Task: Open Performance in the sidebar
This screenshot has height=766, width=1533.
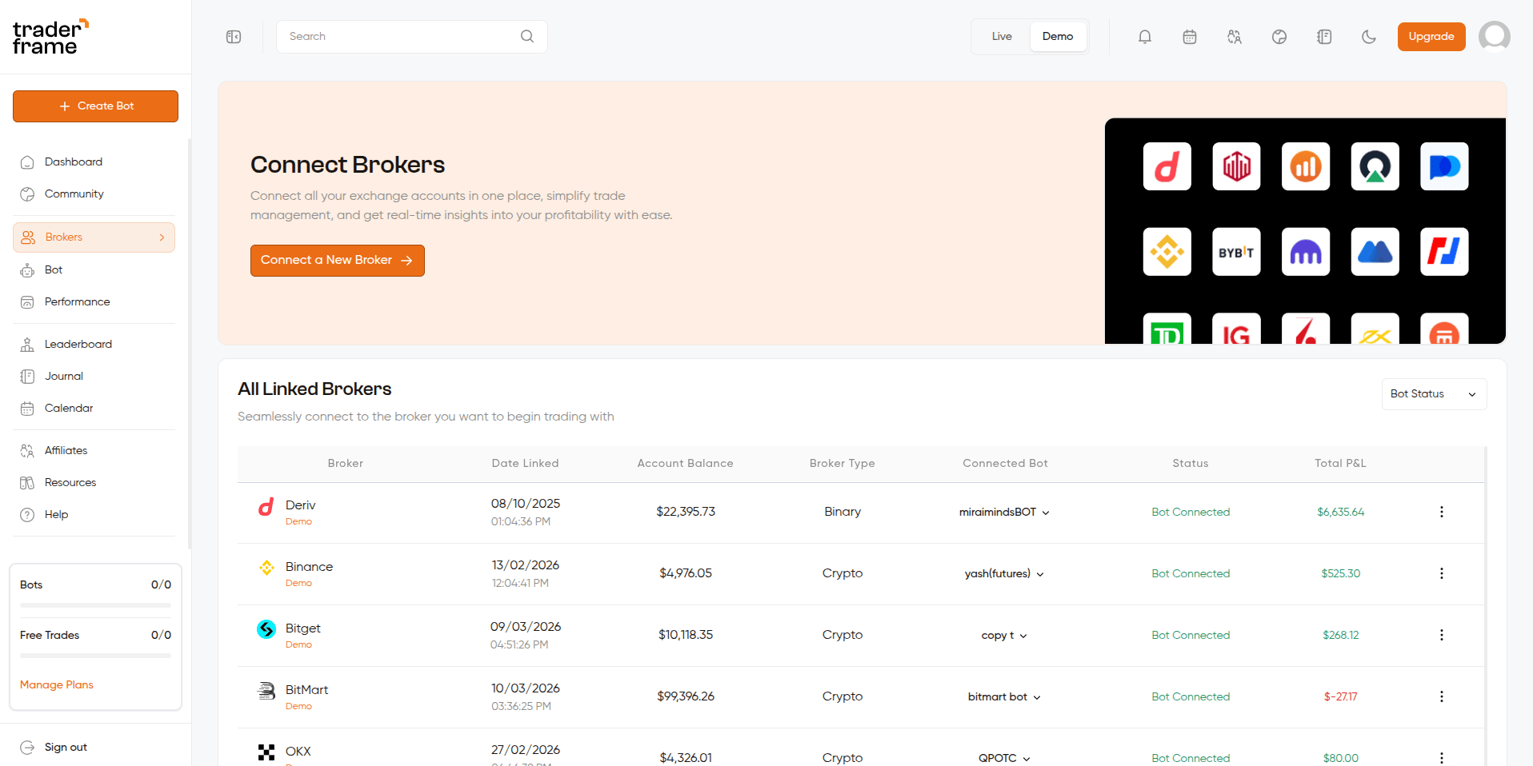Action: click(x=94, y=302)
